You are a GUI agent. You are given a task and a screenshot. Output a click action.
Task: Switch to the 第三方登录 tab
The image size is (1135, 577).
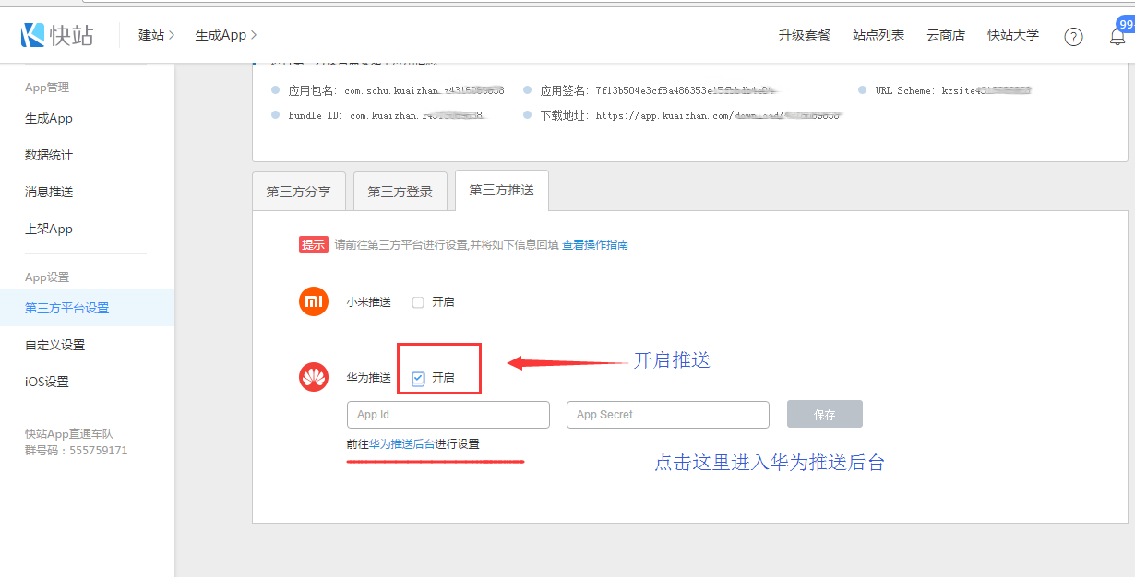(400, 192)
